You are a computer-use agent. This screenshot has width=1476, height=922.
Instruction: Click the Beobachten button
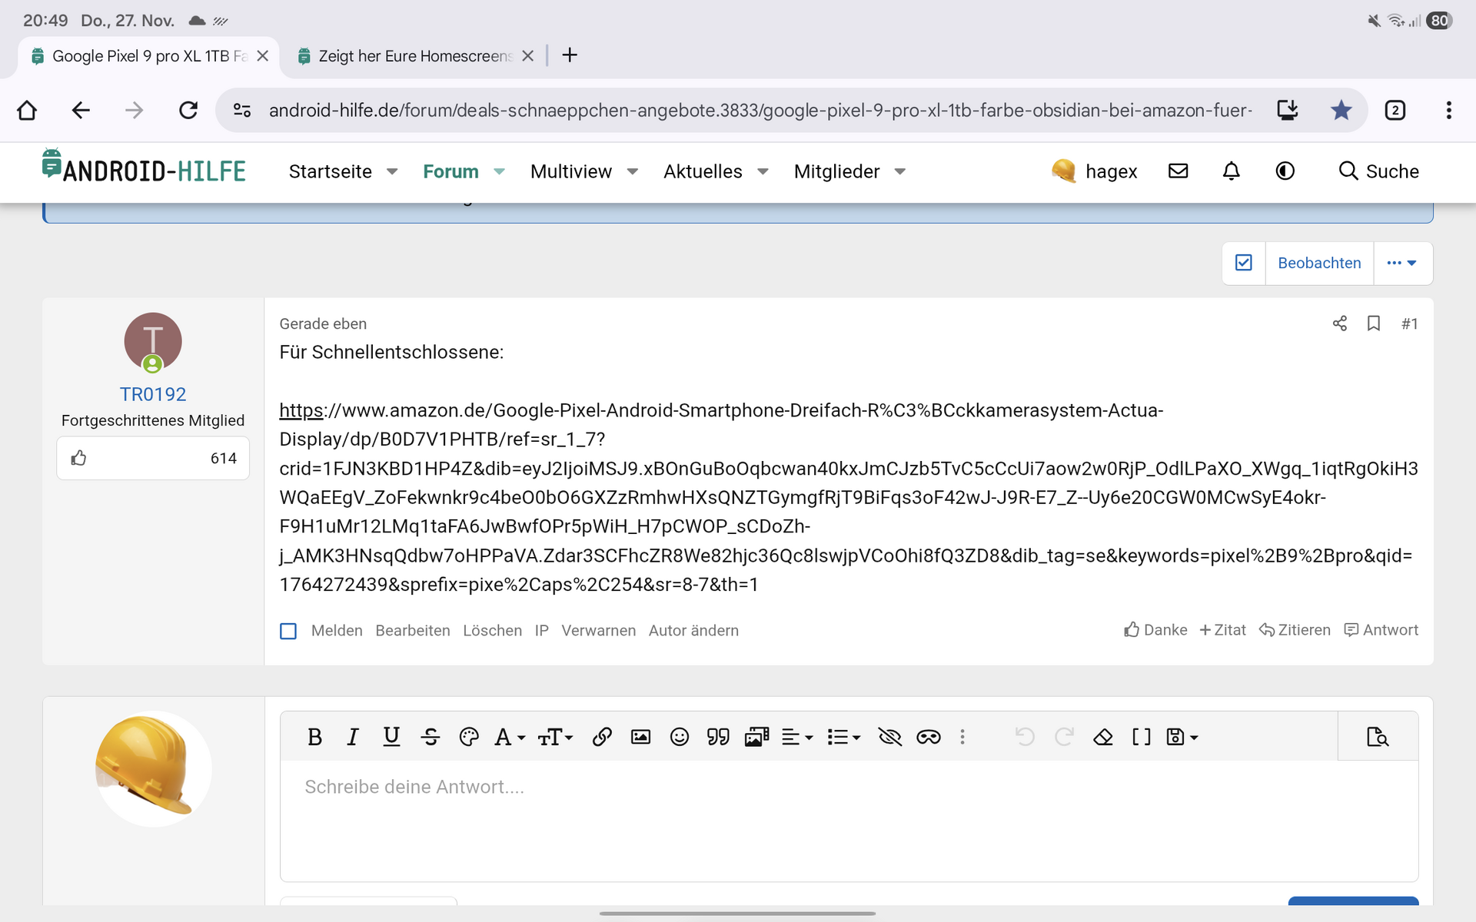[1318, 263]
